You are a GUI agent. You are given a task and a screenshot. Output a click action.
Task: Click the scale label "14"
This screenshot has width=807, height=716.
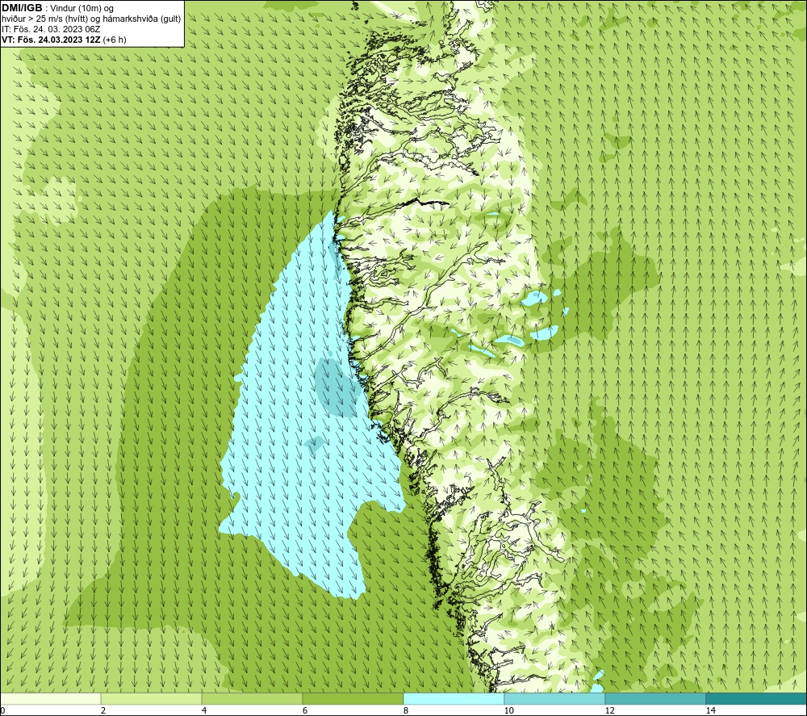point(710,711)
